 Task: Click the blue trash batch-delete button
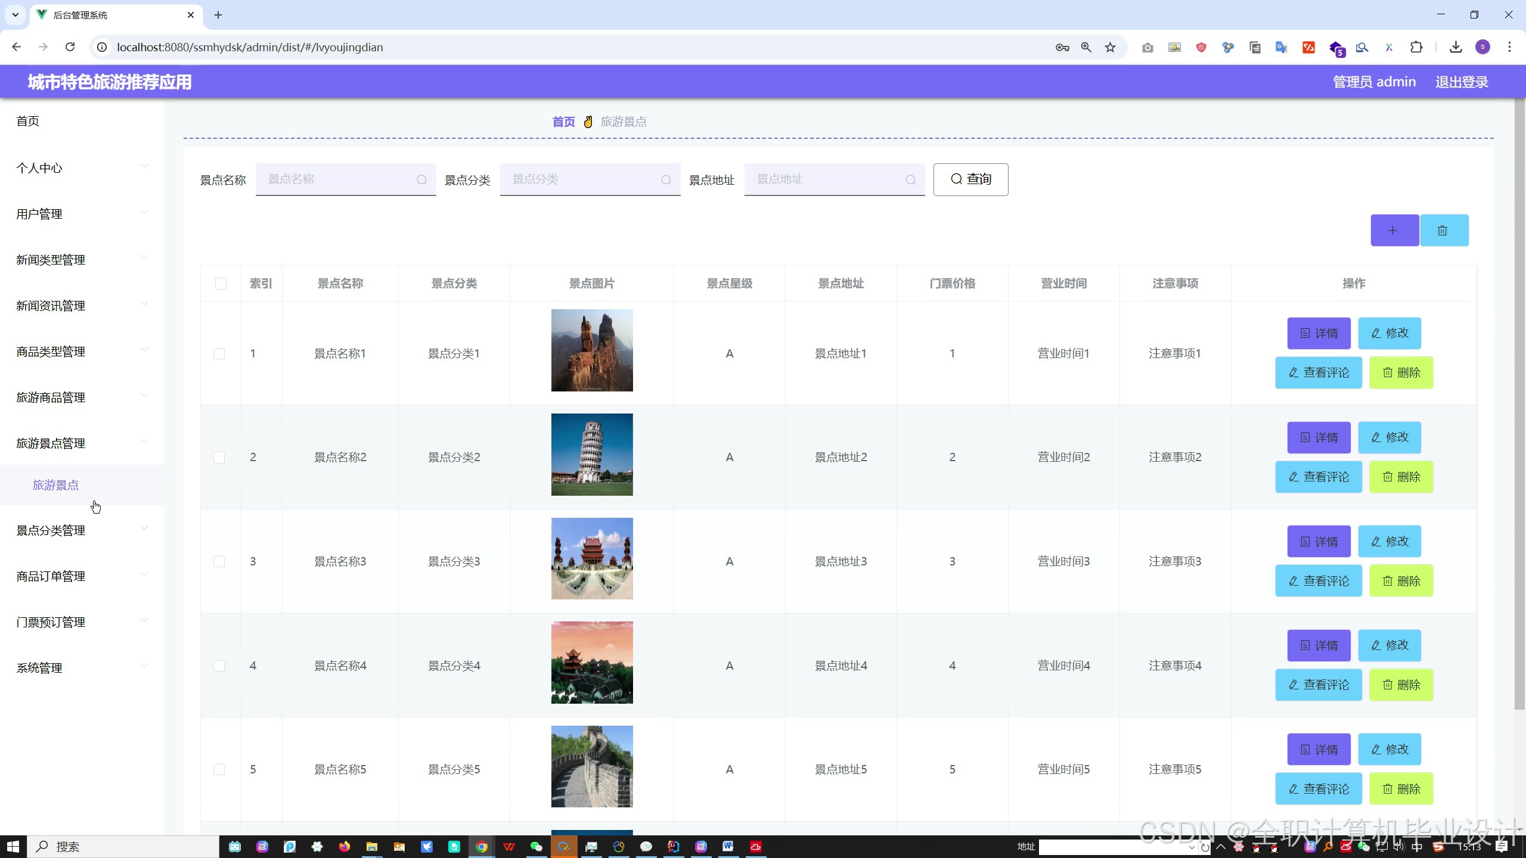click(1443, 231)
